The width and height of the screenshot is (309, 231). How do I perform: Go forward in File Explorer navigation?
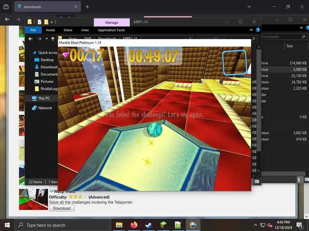point(40,39)
